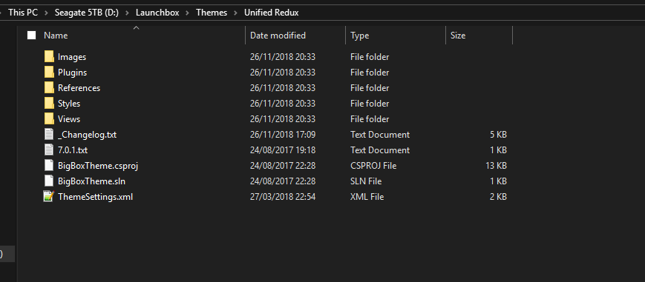
Task: Go to Launchbox in the breadcrumb
Action: click(157, 13)
